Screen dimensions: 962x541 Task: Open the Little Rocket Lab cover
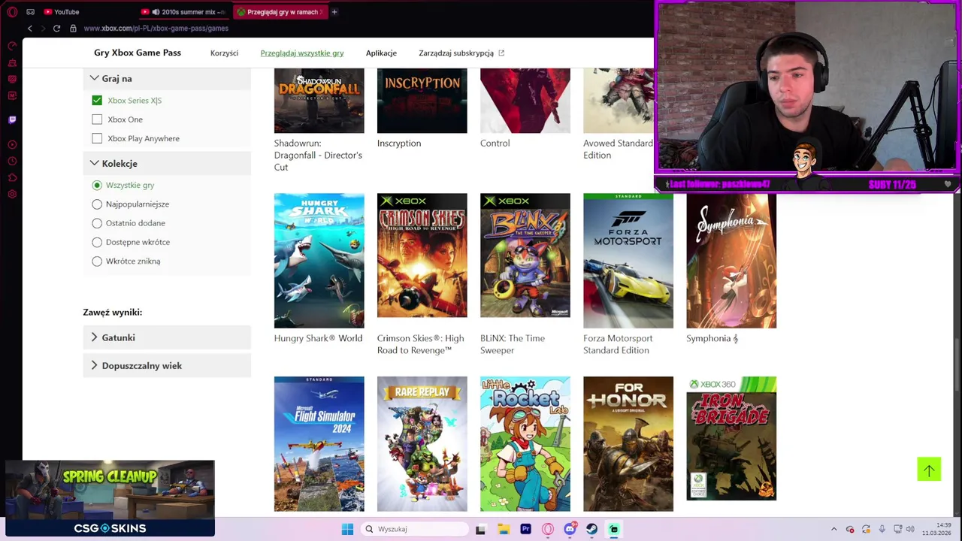[x=525, y=444]
